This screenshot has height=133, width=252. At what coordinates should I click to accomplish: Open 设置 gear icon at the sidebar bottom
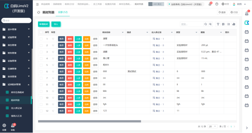click(x=4, y=125)
